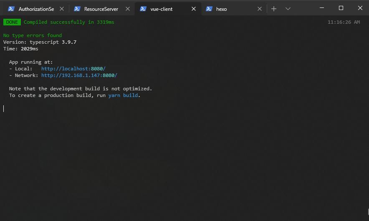
Task: Click the terminal scrollbar thumb
Action: click(x=368, y=211)
